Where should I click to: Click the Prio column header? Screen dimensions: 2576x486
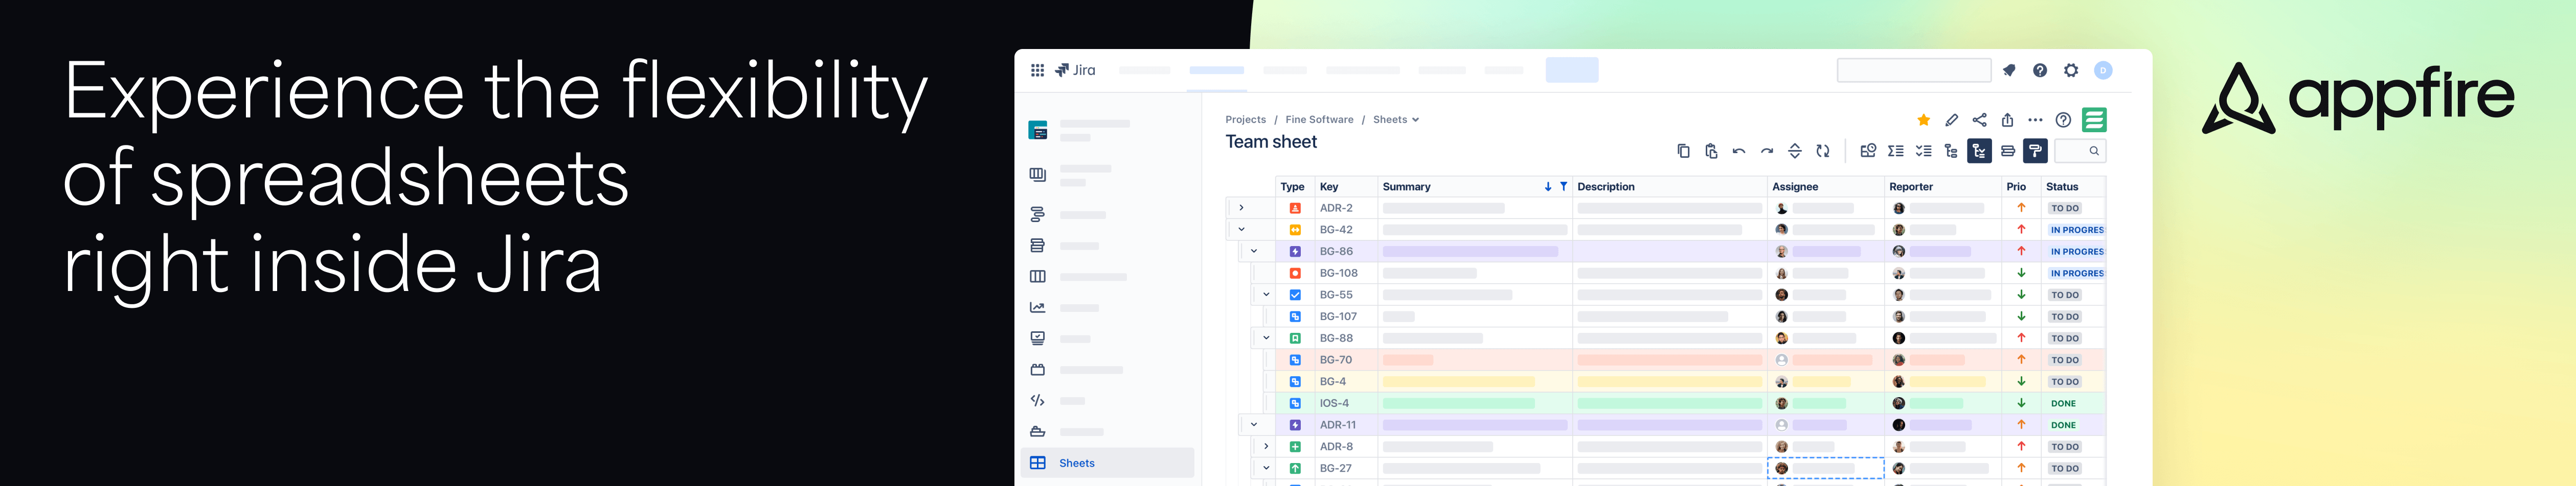(2021, 187)
